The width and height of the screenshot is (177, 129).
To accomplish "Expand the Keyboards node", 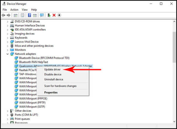I will [x=7, y=38].
